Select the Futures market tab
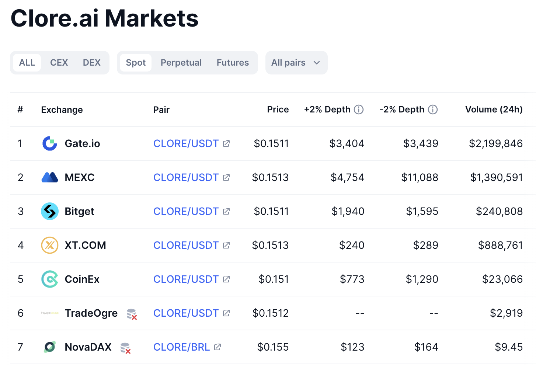536x365 pixels. click(x=233, y=63)
